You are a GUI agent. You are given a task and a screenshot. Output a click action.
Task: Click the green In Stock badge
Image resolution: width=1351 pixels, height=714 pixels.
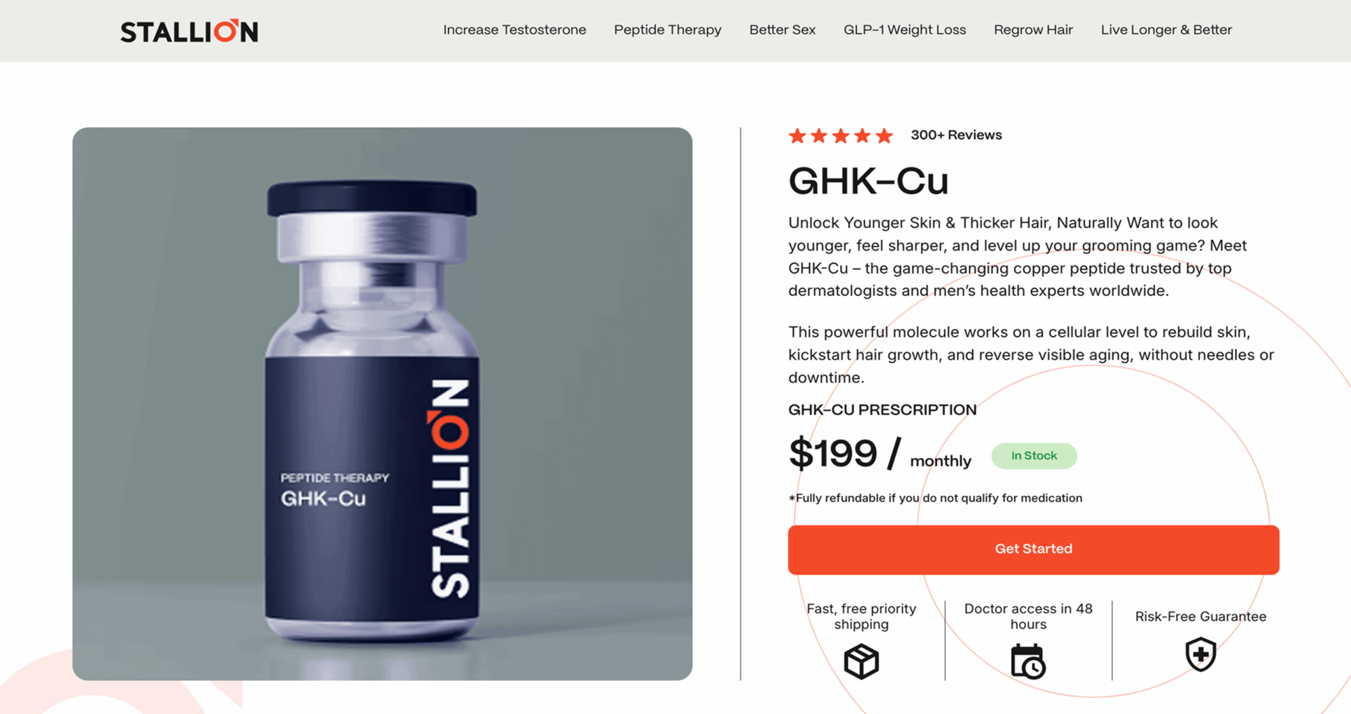tap(1034, 456)
